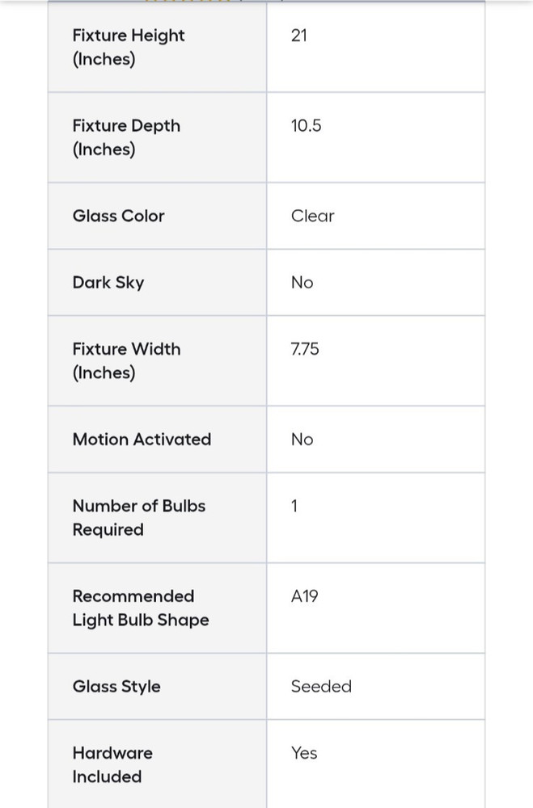Click the Recommended Light Bulb Shape label
This screenshot has width=533, height=808.
point(140,608)
